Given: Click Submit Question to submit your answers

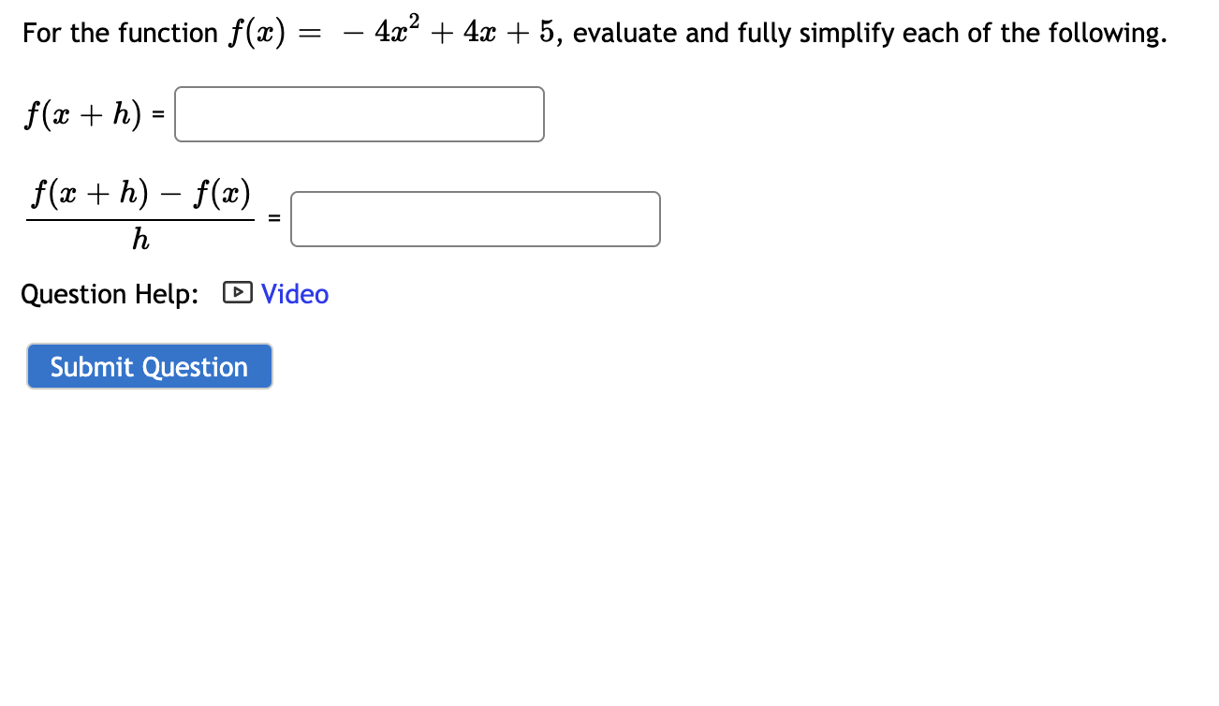Looking at the screenshot, I should tap(149, 366).
